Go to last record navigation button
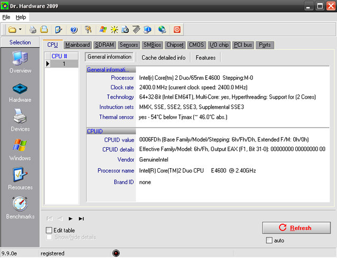The image size is (337, 258). (x=81, y=219)
